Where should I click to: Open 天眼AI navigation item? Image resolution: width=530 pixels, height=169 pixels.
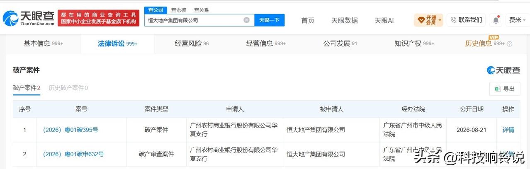click(x=384, y=20)
